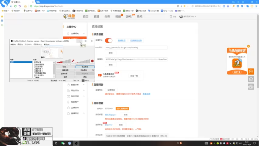259x146 pixels.
Task: Click 复制 button under rtmp address
Action: 110,53
